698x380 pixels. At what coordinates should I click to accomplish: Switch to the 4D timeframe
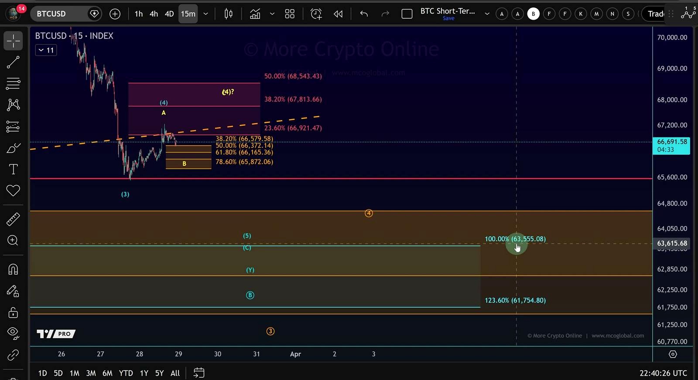[169, 14]
